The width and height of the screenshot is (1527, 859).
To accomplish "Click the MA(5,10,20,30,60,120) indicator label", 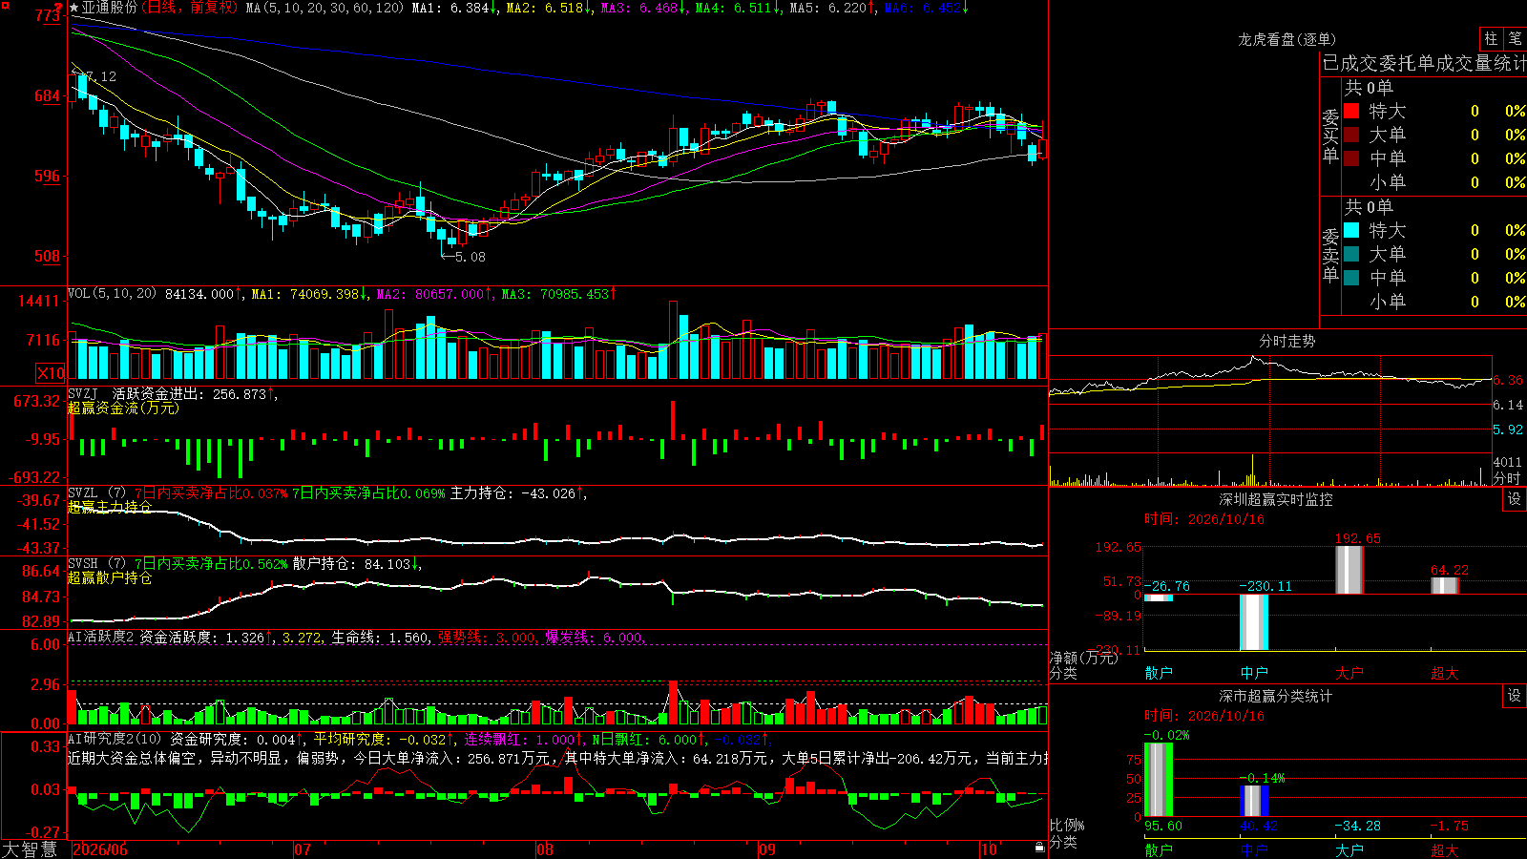I will coord(324,8).
